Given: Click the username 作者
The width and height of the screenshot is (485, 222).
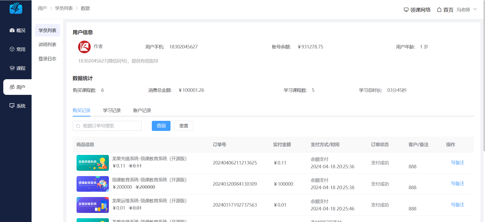Looking at the screenshot, I should point(98,46).
